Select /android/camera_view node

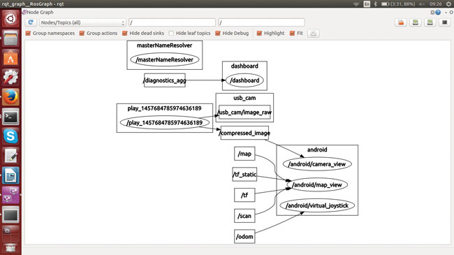[317, 164]
